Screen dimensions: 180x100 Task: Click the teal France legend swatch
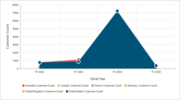[x=92, y=85]
